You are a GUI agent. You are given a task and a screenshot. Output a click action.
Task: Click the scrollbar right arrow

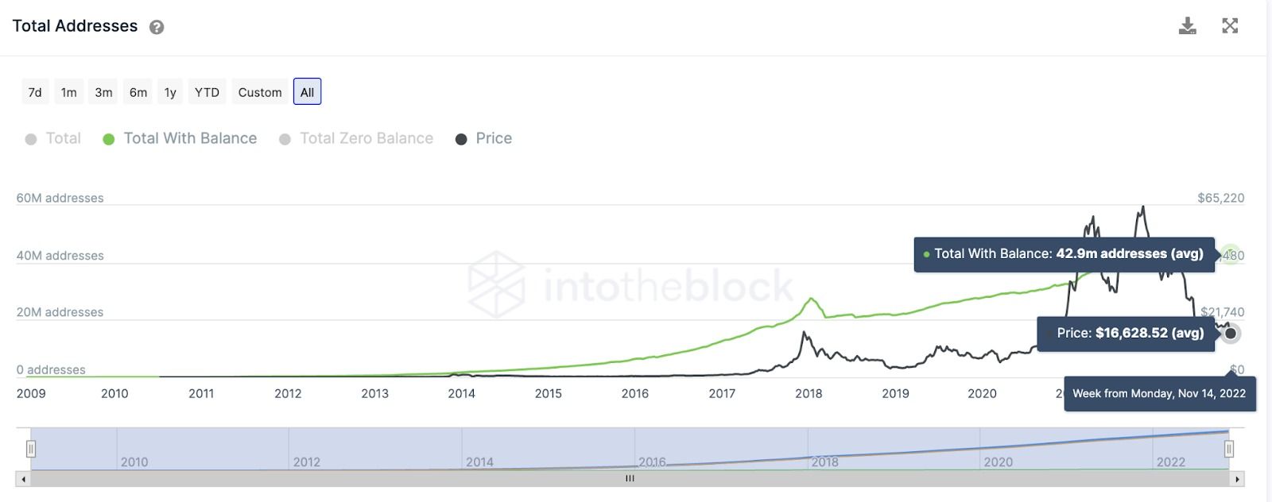[1237, 479]
